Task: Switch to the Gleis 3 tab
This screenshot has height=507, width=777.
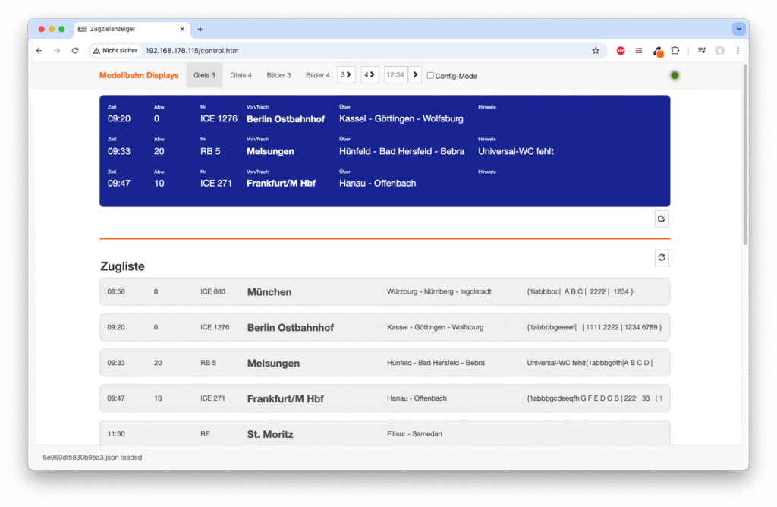Action: tap(204, 75)
